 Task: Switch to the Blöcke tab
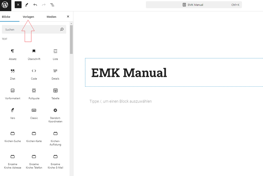tap(6, 17)
